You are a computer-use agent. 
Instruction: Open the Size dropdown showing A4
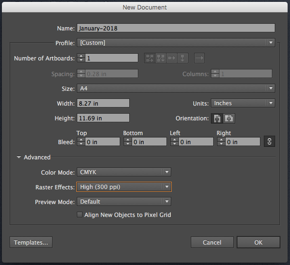click(x=176, y=88)
